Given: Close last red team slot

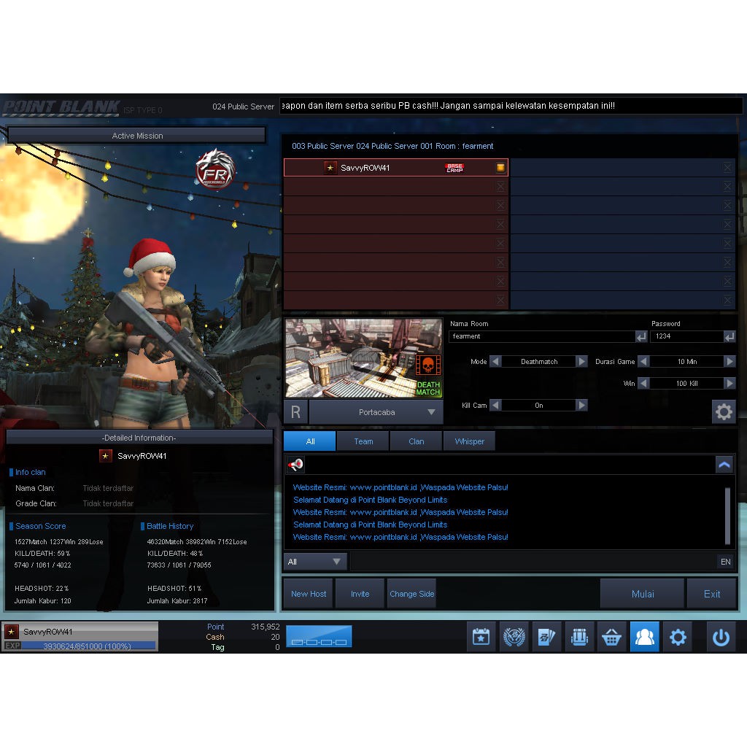Looking at the screenshot, I should click(x=500, y=300).
